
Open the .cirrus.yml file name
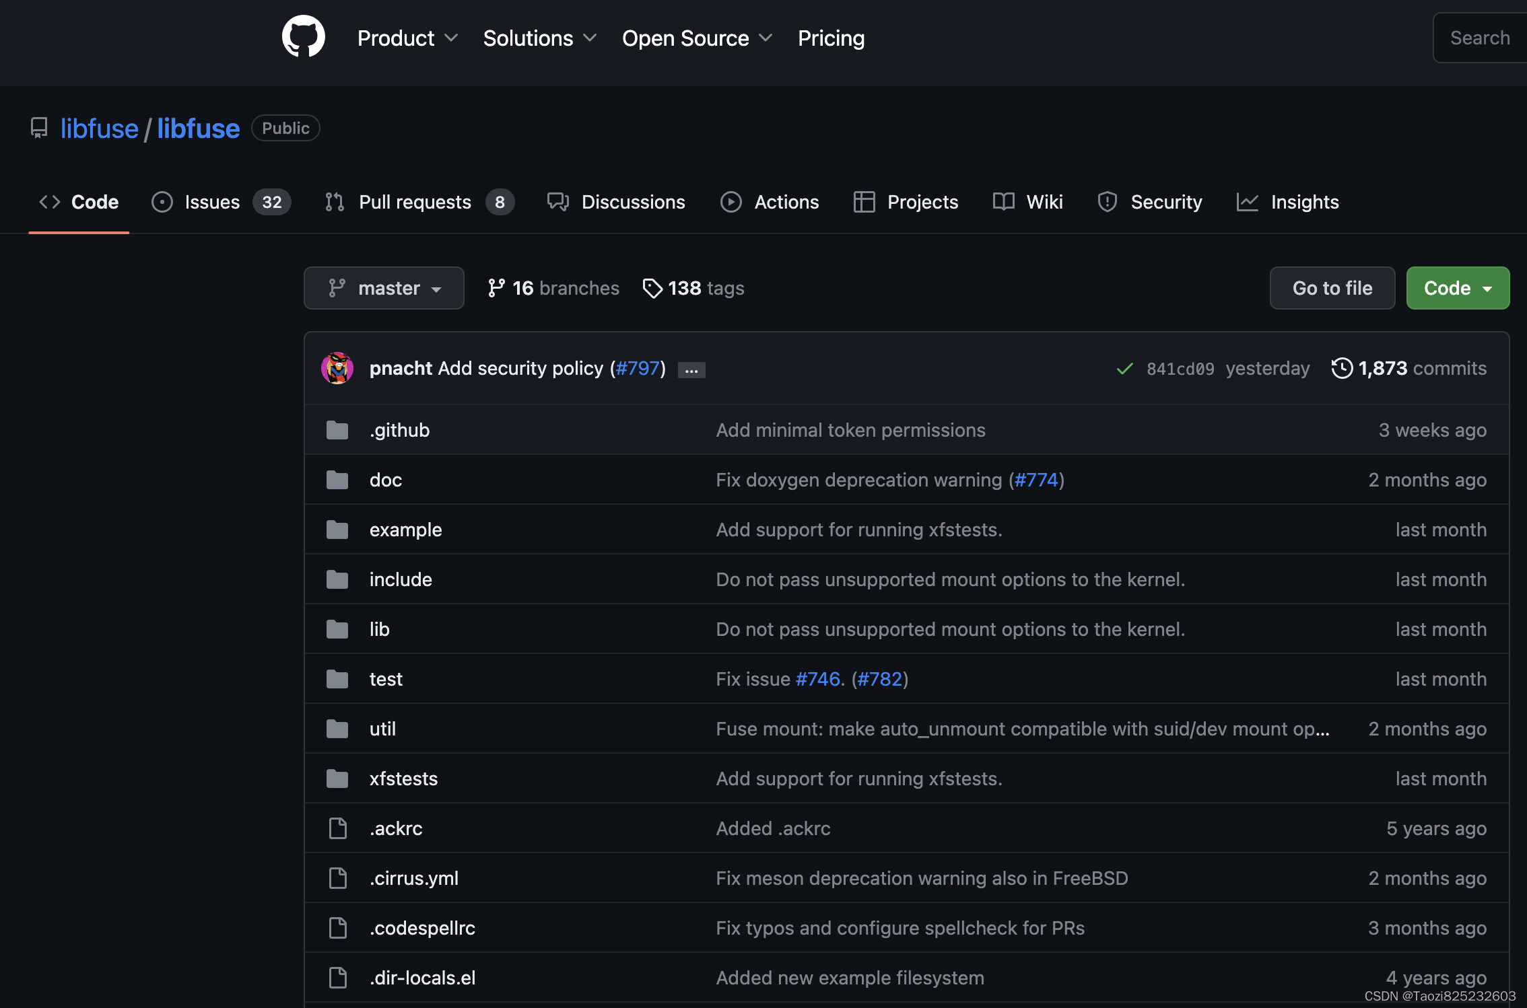click(x=414, y=878)
